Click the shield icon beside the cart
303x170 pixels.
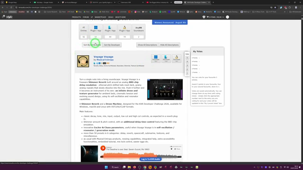[x=204, y=17]
